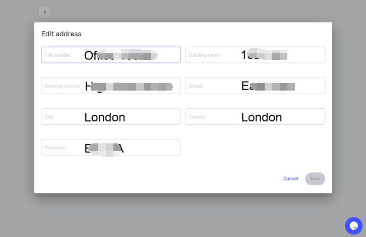This screenshot has width=366, height=237.
Task: Go back using the chevron arrow button
Action: (44, 12)
